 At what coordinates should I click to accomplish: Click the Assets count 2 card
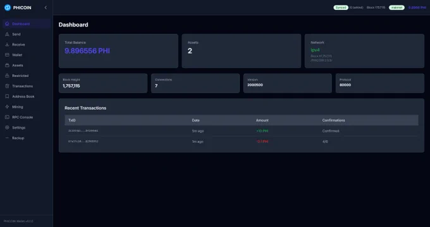pos(241,51)
